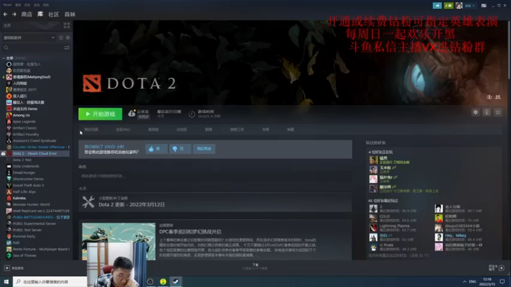
Task: Add Dota 2 to favorites star
Action: 498,112
